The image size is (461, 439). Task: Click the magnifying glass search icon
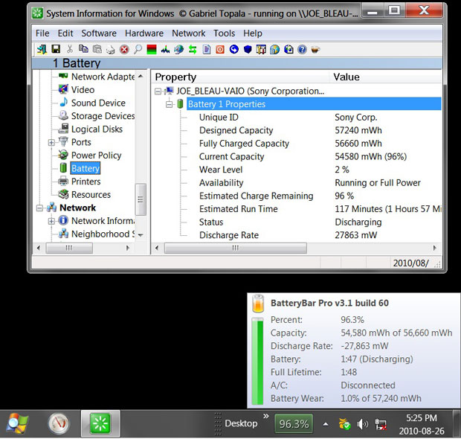(x=138, y=49)
